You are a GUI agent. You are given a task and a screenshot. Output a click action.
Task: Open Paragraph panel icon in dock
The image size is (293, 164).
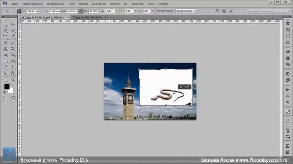(x=288, y=102)
